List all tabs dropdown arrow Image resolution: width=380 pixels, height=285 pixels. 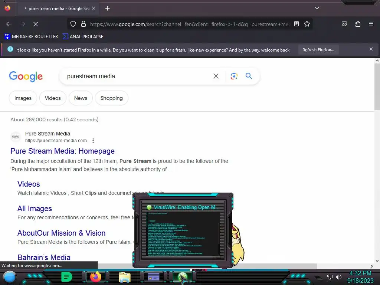coord(317,8)
